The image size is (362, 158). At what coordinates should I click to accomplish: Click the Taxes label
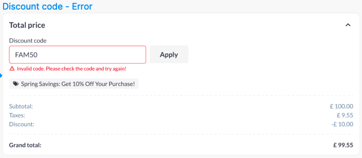tap(17, 115)
